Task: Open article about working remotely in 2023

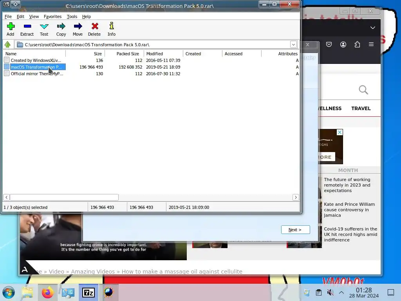Action: tap(347, 185)
